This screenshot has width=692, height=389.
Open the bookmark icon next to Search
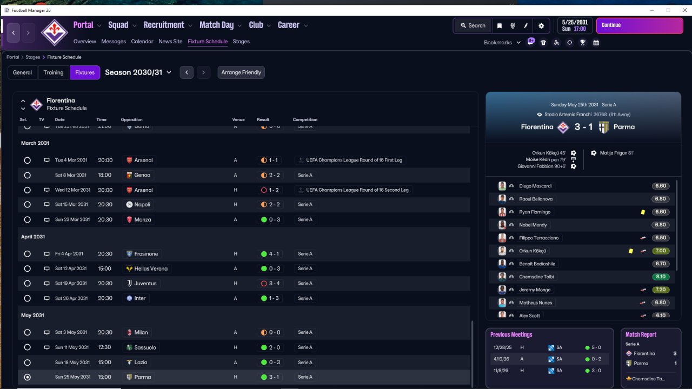coord(500,25)
